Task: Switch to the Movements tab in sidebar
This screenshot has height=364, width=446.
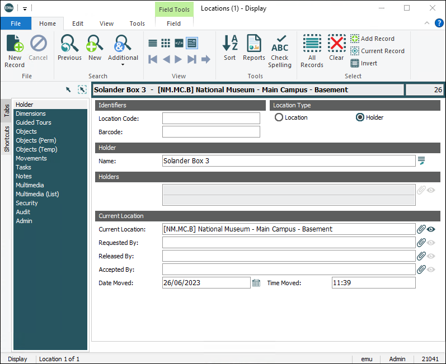Action: (x=31, y=158)
